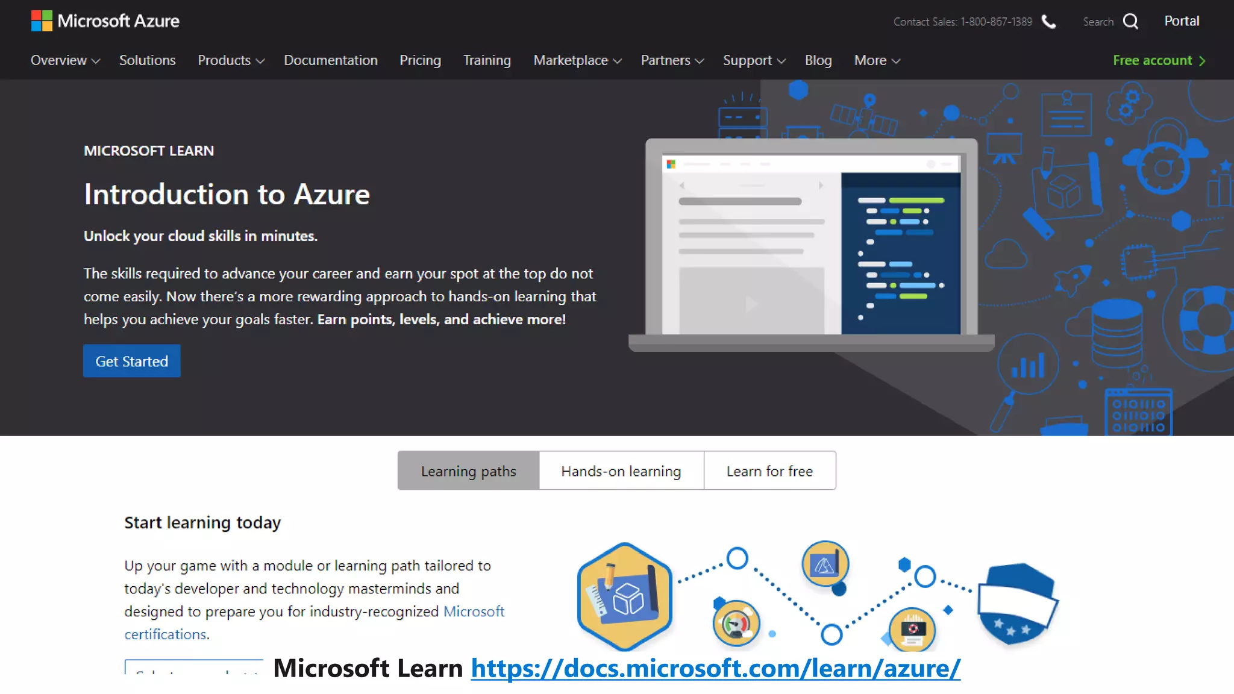Viewport: 1234px width, 694px height.
Task: Click the blue shield badge with stars
Action: (x=1018, y=604)
